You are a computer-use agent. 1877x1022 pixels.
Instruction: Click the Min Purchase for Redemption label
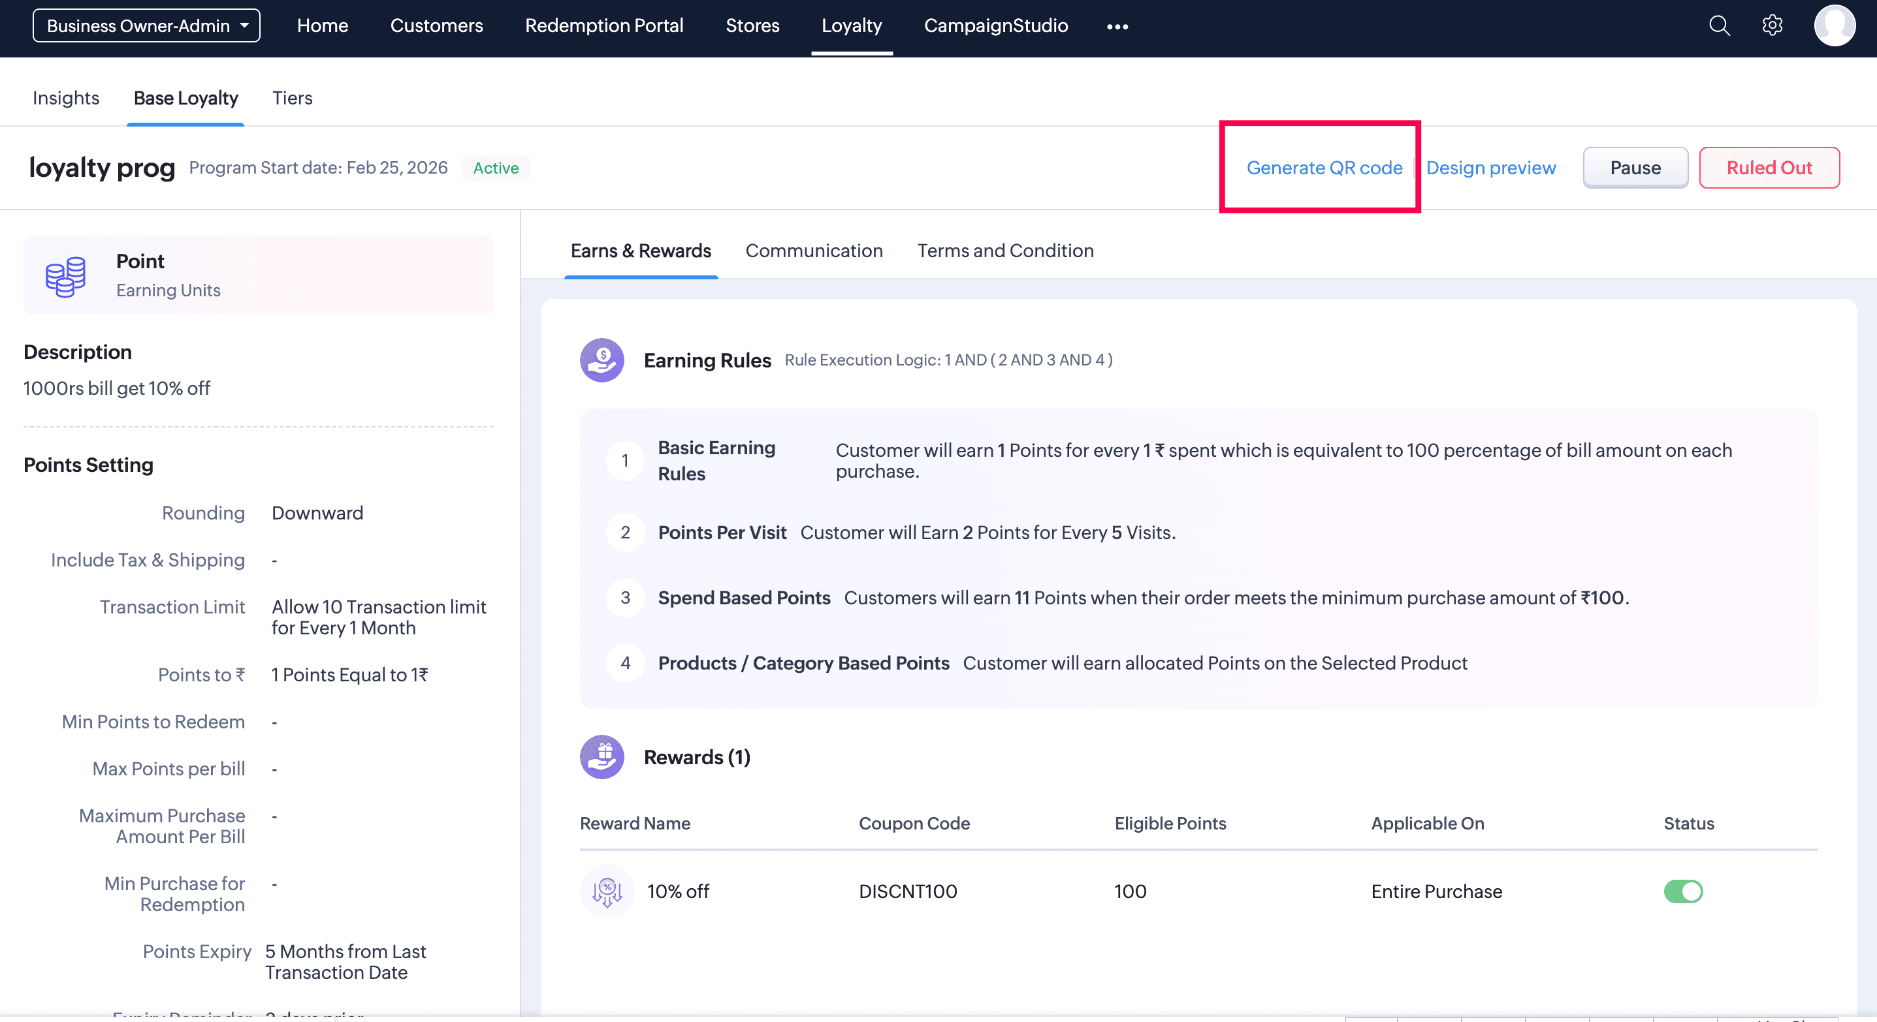coord(174,894)
